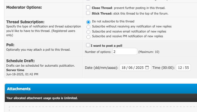Click the 'Schedule Draft:' heading
This screenshot has height=112, width=197.
click(x=21, y=61)
